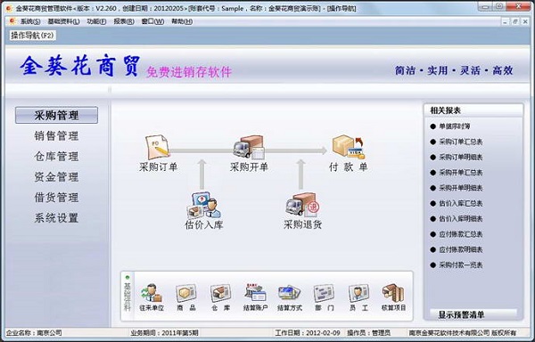Open the 结算方式 settlement method icon
Viewport: 535px width, 342px height.
click(x=289, y=293)
